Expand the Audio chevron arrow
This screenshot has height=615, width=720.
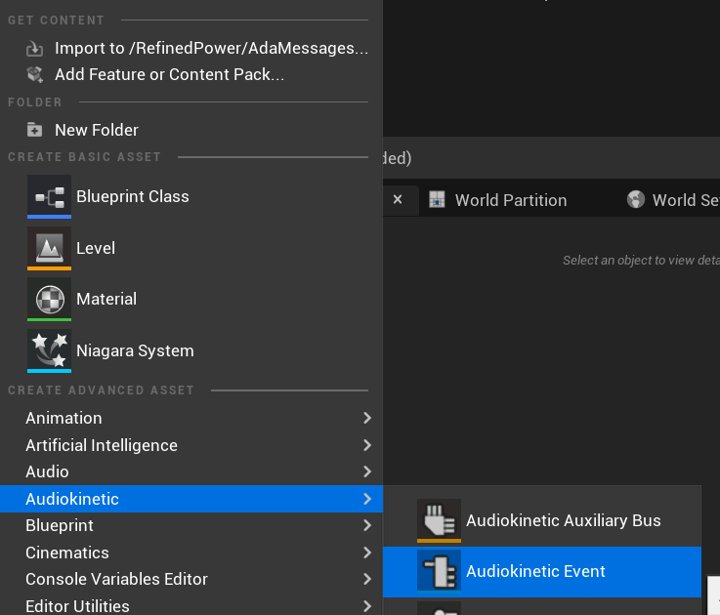tap(367, 471)
